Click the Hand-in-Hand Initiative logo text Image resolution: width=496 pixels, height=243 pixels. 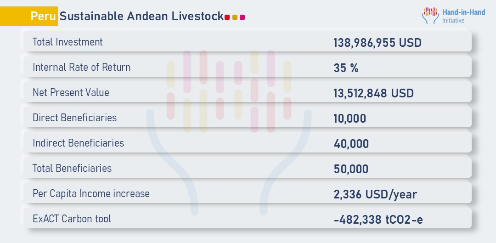pos(463,16)
